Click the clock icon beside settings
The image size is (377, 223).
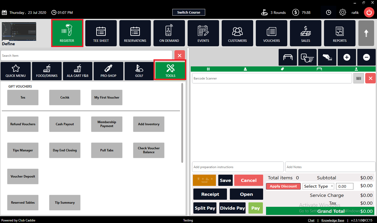pyautogui.click(x=328, y=12)
